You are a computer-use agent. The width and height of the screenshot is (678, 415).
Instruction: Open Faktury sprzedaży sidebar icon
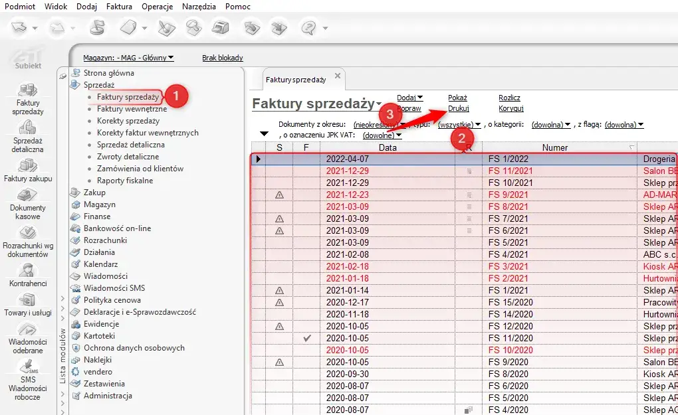click(27, 90)
